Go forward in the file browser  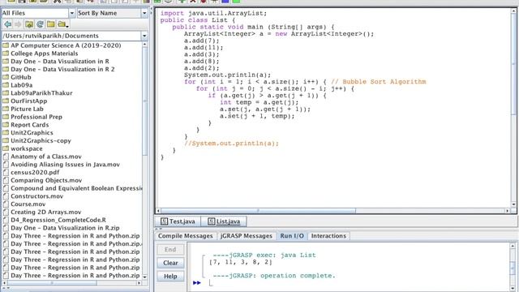coord(18,24)
